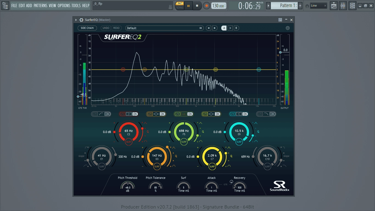Screen dimensions: 375x211
Task: Toggle ON for the cyan band
Action: (x=245, y=114)
